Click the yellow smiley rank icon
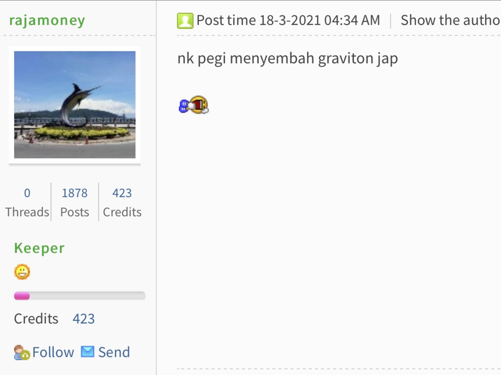The height and width of the screenshot is (375, 501). (x=22, y=272)
